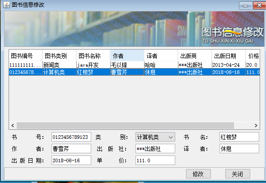Focus the 出版日期 field showing 2018-06-16
This screenshot has height=183, width=266.
(71, 160)
